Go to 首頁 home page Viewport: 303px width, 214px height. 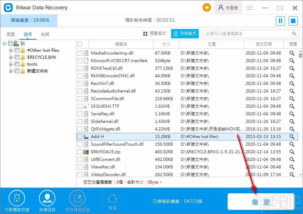(x=112, y=198)
